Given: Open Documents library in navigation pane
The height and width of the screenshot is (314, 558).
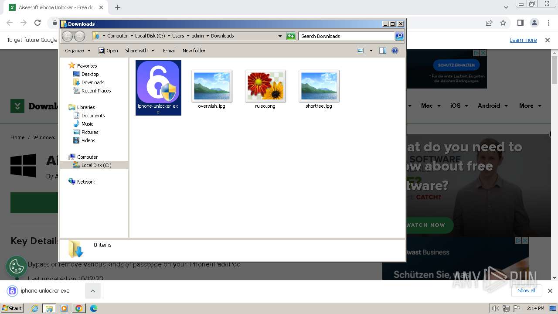Looking at the screenshot, I should coord(93,116).
